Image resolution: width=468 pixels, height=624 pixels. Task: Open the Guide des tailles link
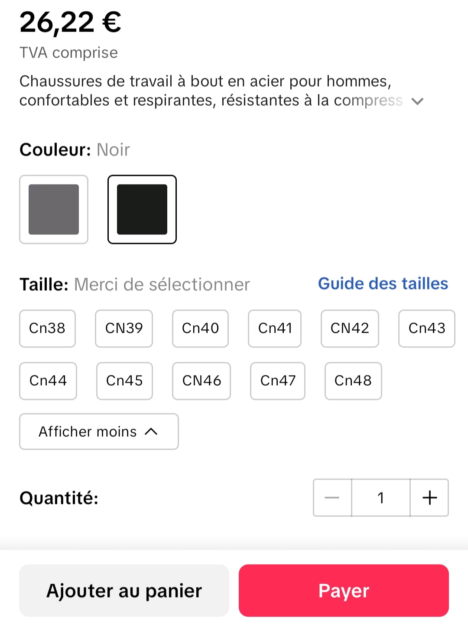point(383,284)
